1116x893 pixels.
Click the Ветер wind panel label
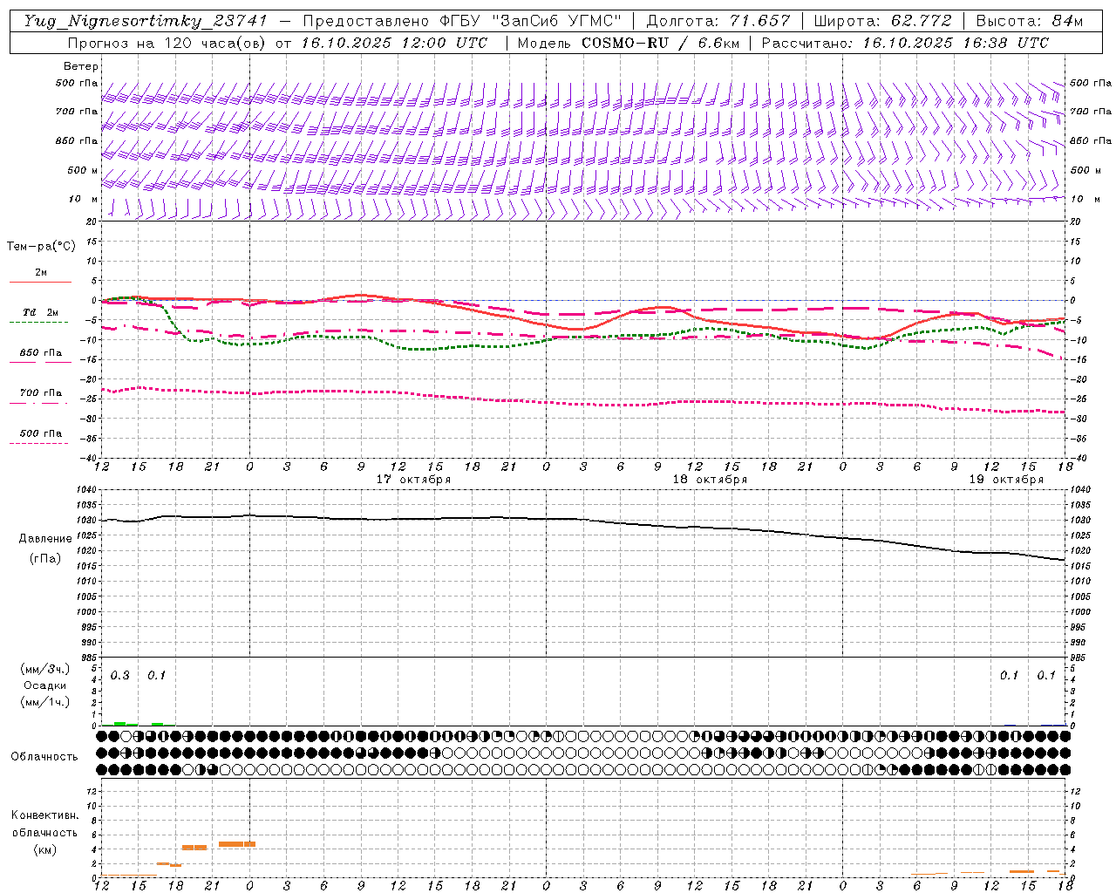tap(81, 66)
